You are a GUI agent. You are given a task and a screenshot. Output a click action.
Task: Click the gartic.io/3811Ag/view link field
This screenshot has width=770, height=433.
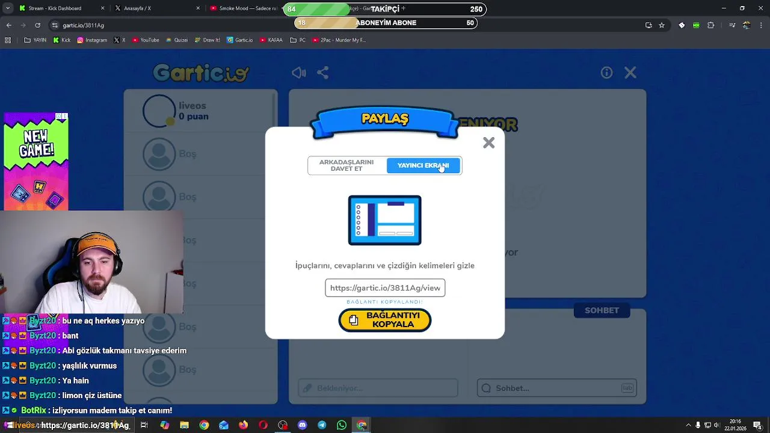(x=385, y=288)
